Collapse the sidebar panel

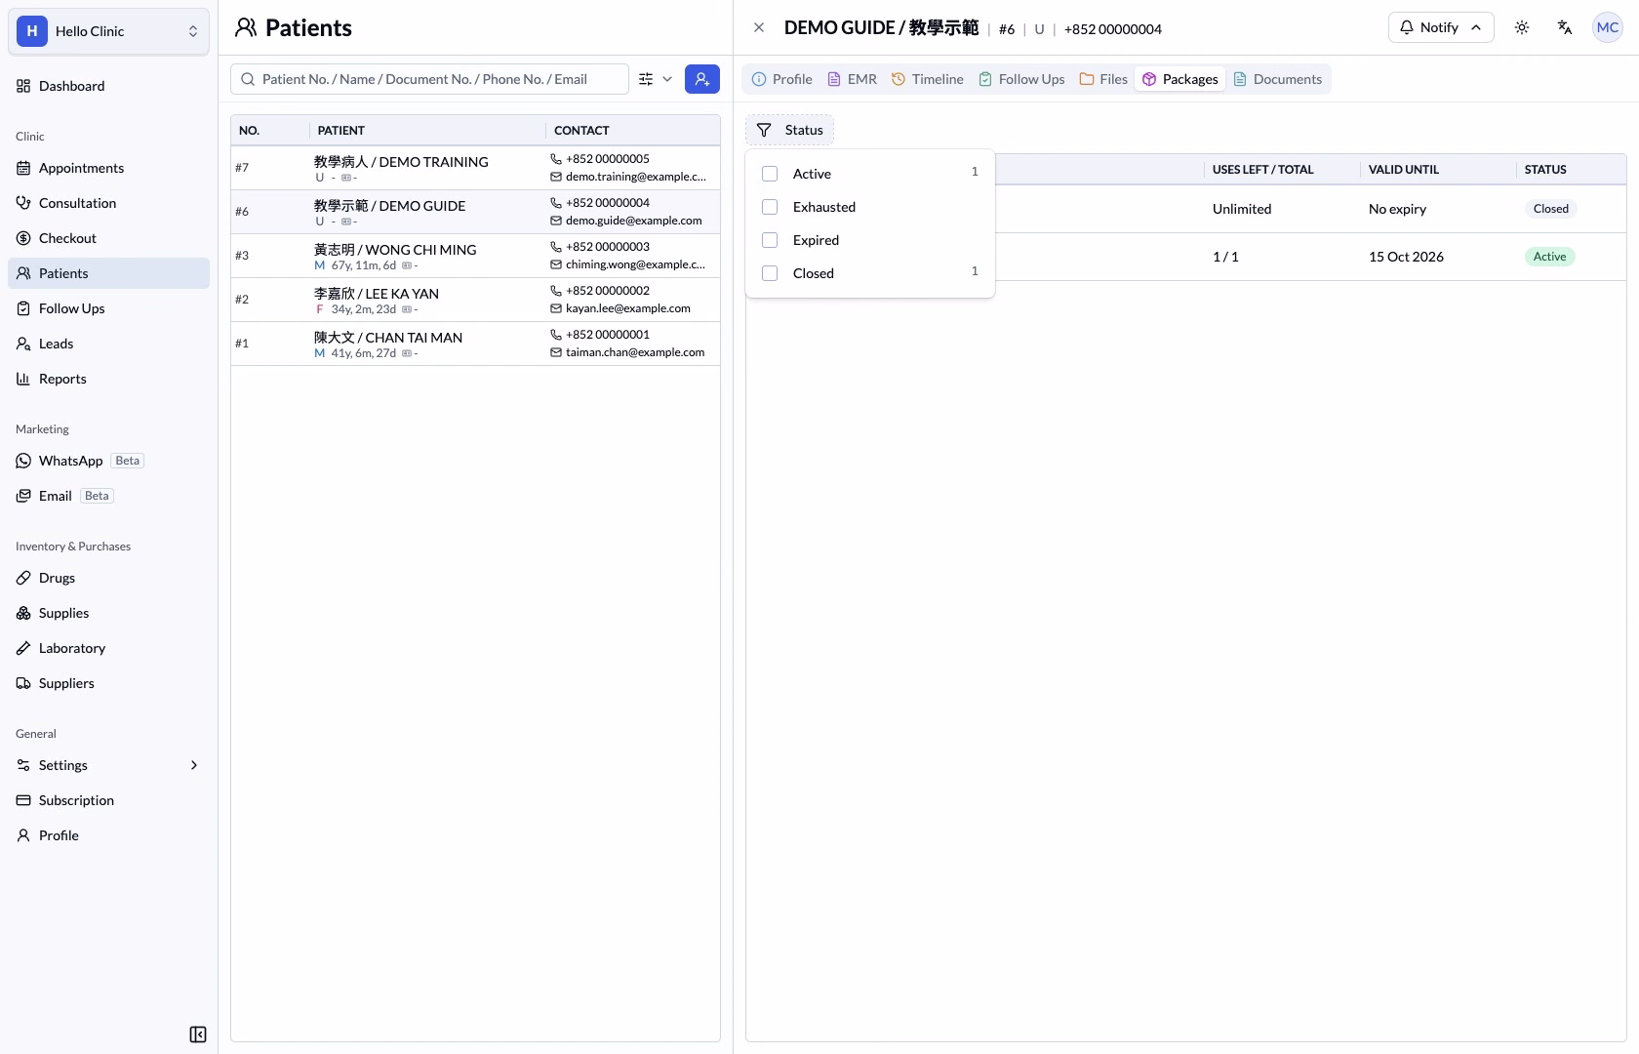pos(198,1034)
